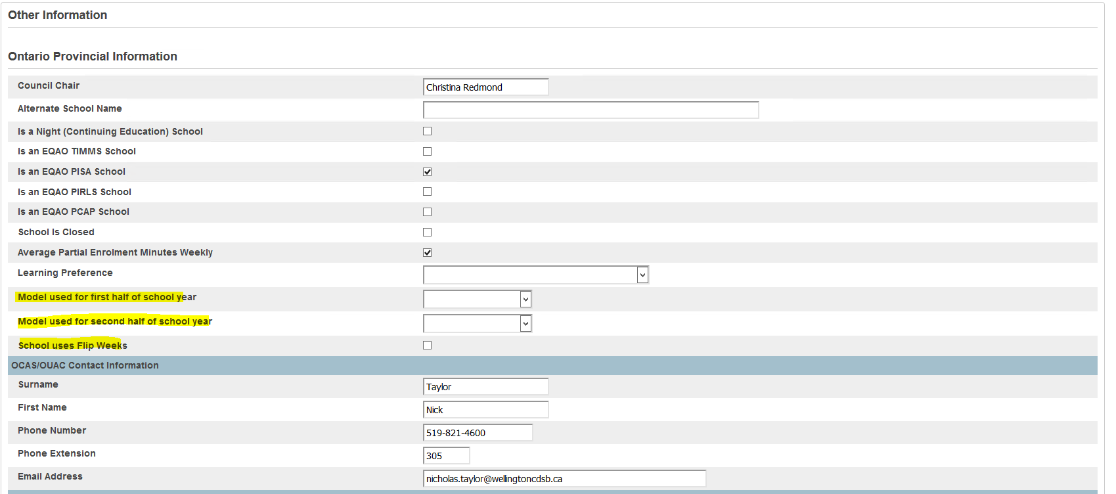This screenshot has width=1116, height=494.
Task: Select the Phone Number input field
Action: click(x=478, y=433)
